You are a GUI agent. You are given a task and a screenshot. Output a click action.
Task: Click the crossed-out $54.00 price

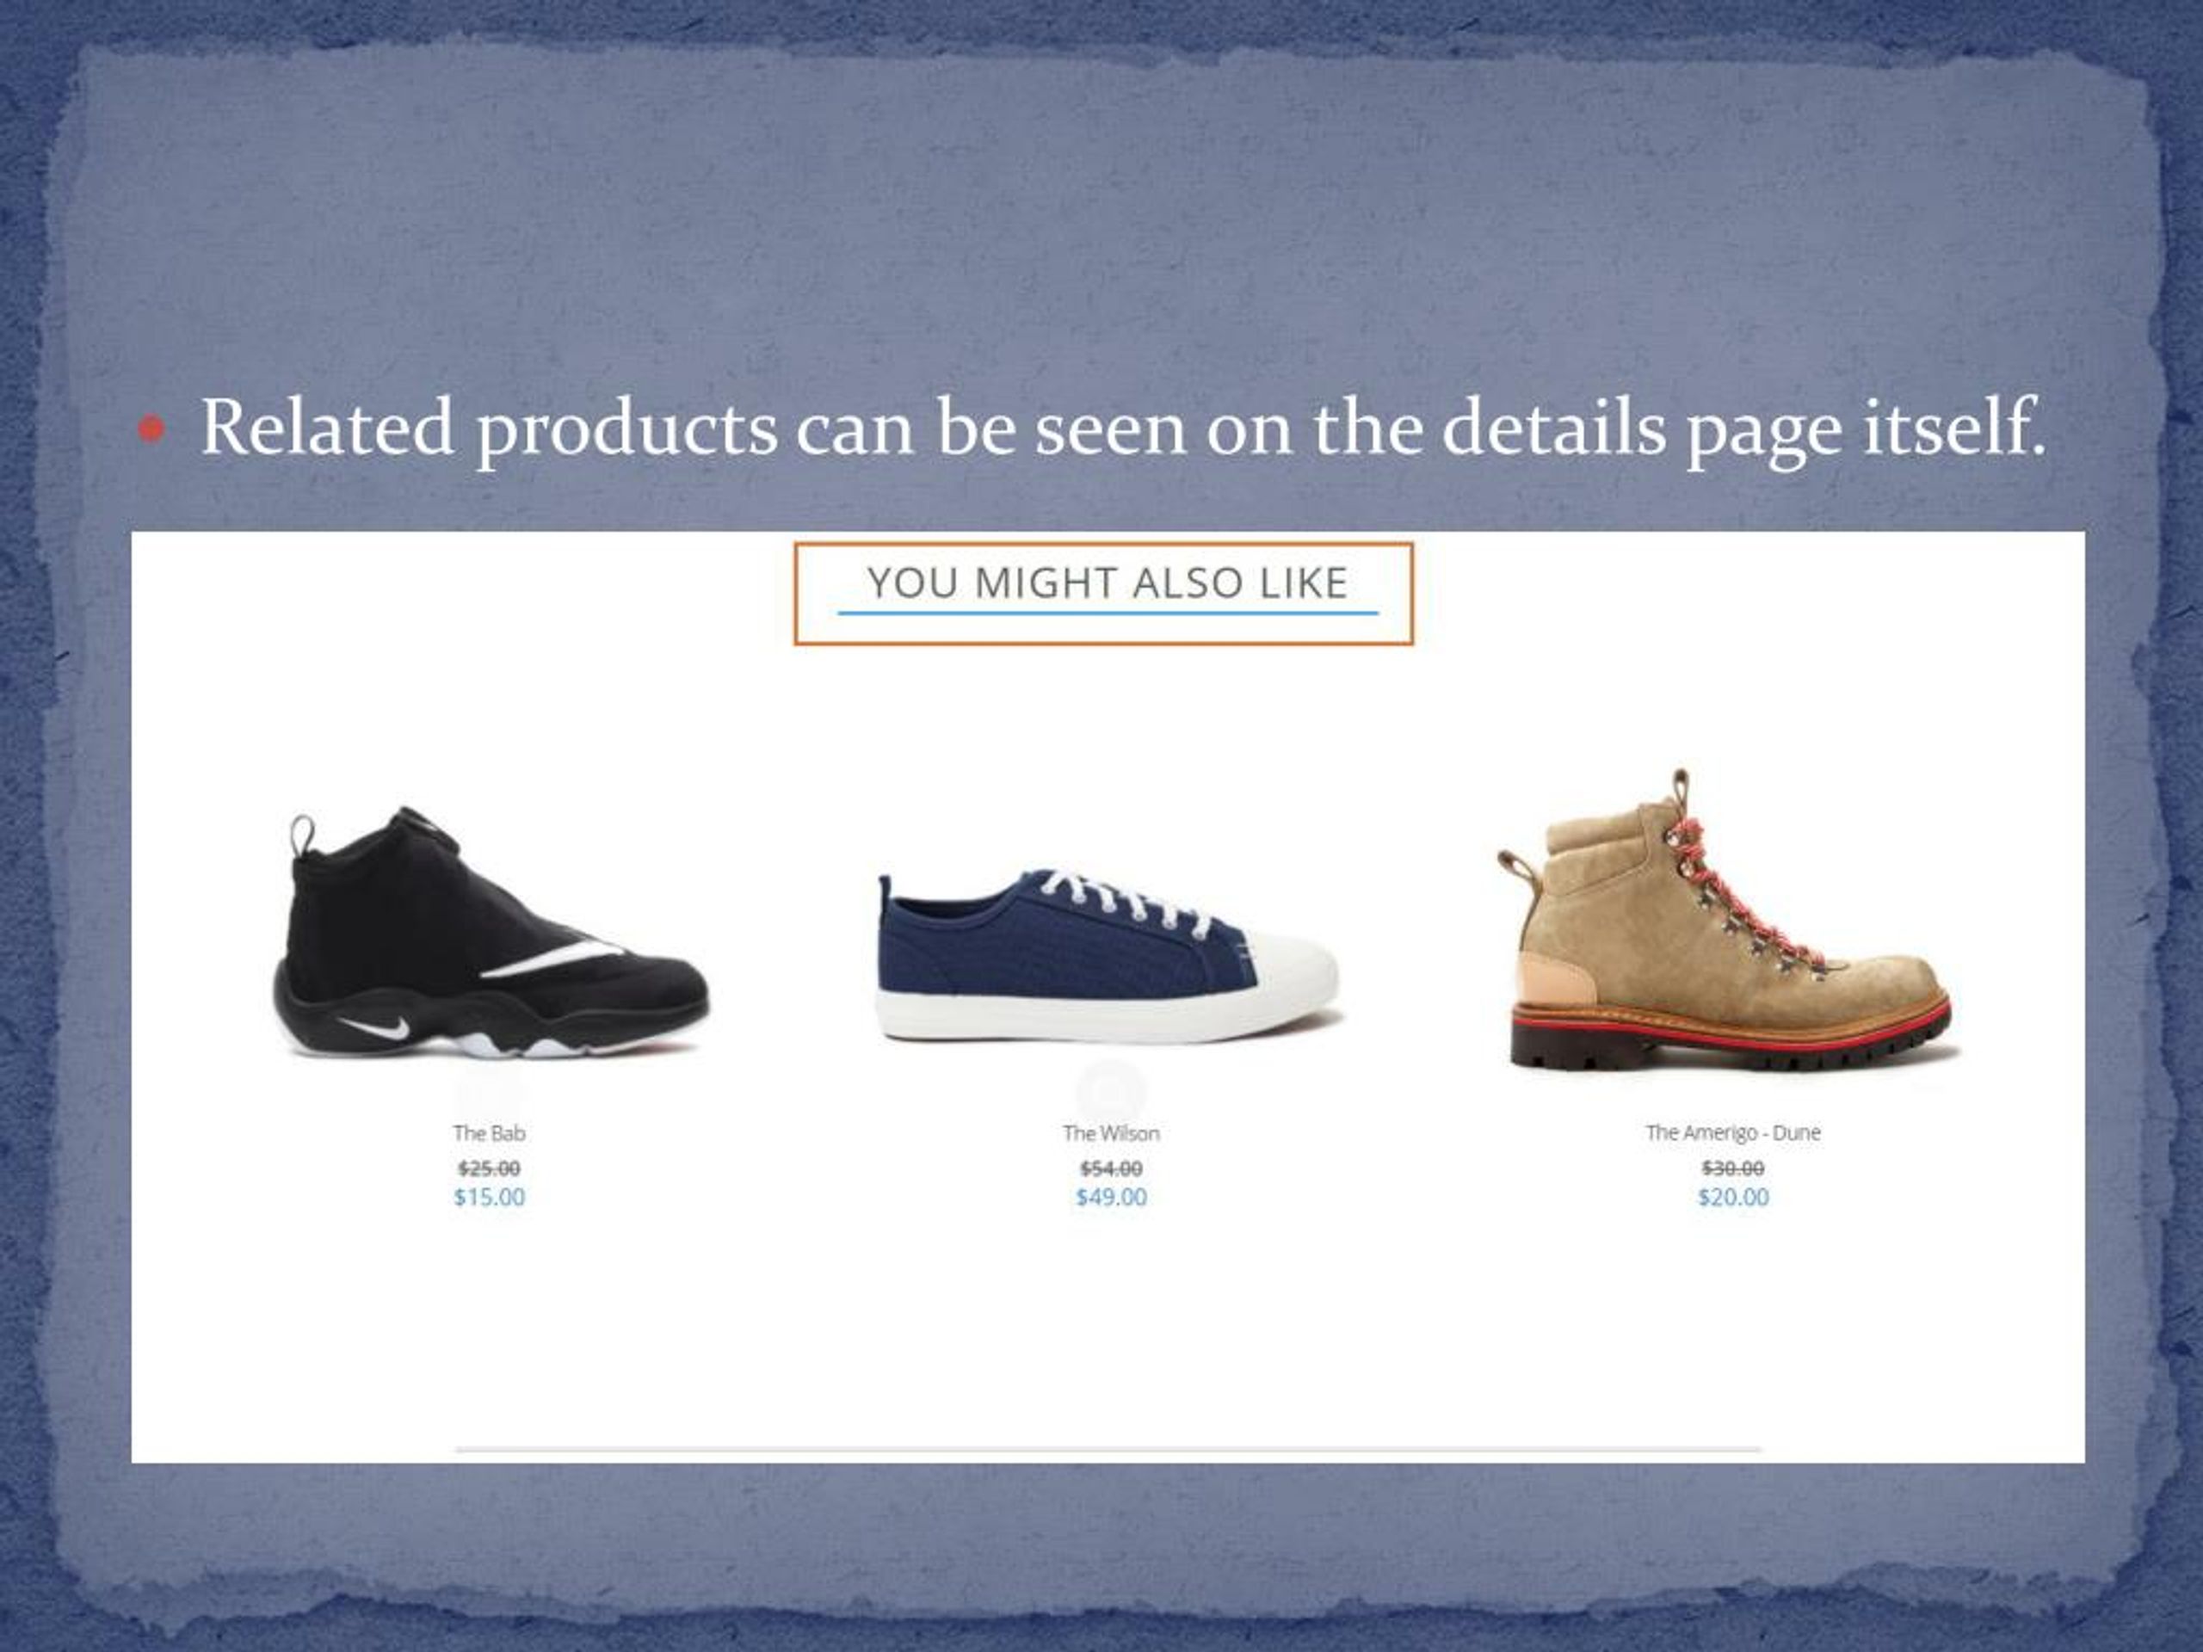[1110, 1168]
